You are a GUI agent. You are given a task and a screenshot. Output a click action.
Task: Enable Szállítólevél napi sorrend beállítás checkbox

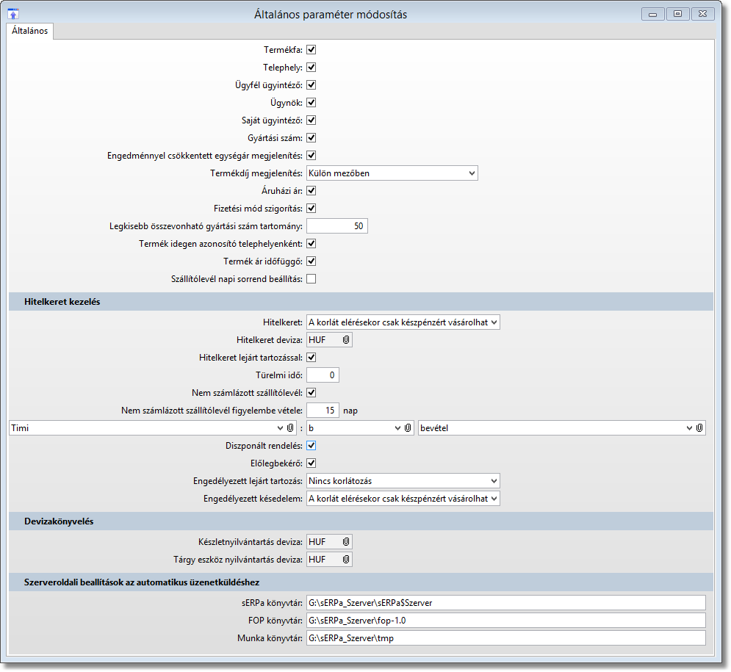tap(311, 279)
